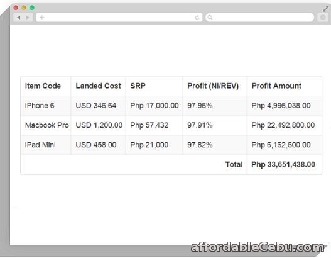The image size is (331, 258).
Task: Click the Profit (NI/REV) column header
Action: point(213,86)
